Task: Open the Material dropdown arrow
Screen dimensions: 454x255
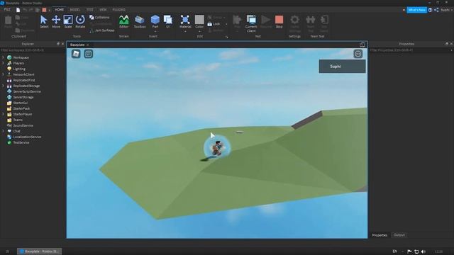Action: pos(185,31)
